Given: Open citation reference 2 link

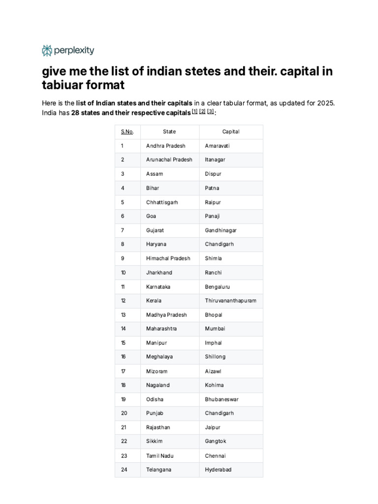Looking at the screenshot, I should 202,112.
